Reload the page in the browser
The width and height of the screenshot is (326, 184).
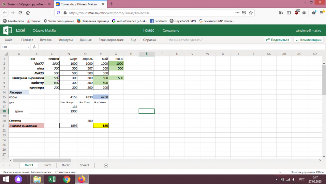[x=20, y=13]
